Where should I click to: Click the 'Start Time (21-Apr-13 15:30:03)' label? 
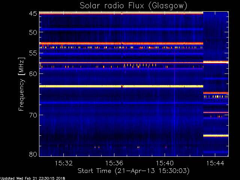coord(133,171)
